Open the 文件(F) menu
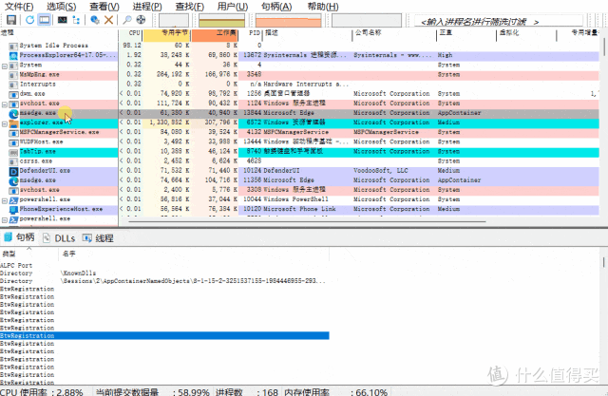Viewport: 608px width, 396px height. coord(19,7)
